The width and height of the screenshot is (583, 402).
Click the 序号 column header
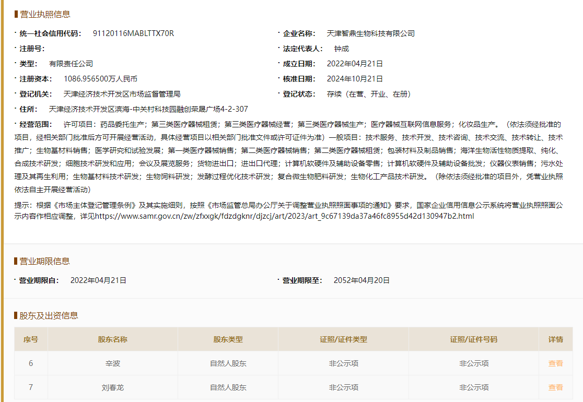click(x=31, y=339)
